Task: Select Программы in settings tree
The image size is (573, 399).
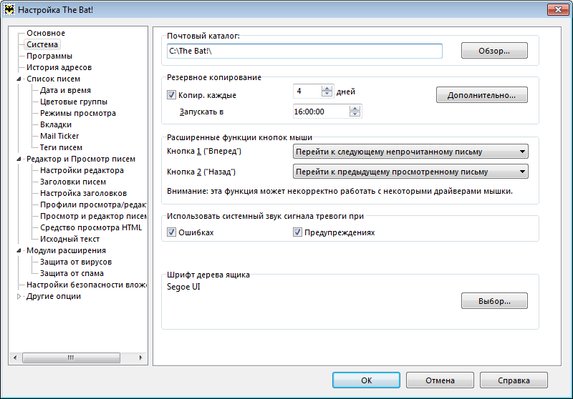Action: 49,56
